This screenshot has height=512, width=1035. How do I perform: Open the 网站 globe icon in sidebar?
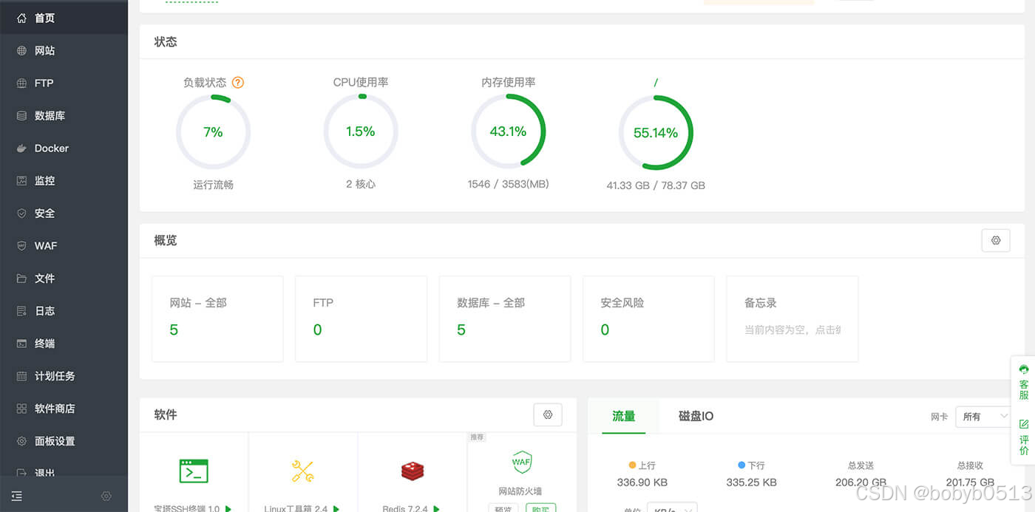tap(21, 50)
